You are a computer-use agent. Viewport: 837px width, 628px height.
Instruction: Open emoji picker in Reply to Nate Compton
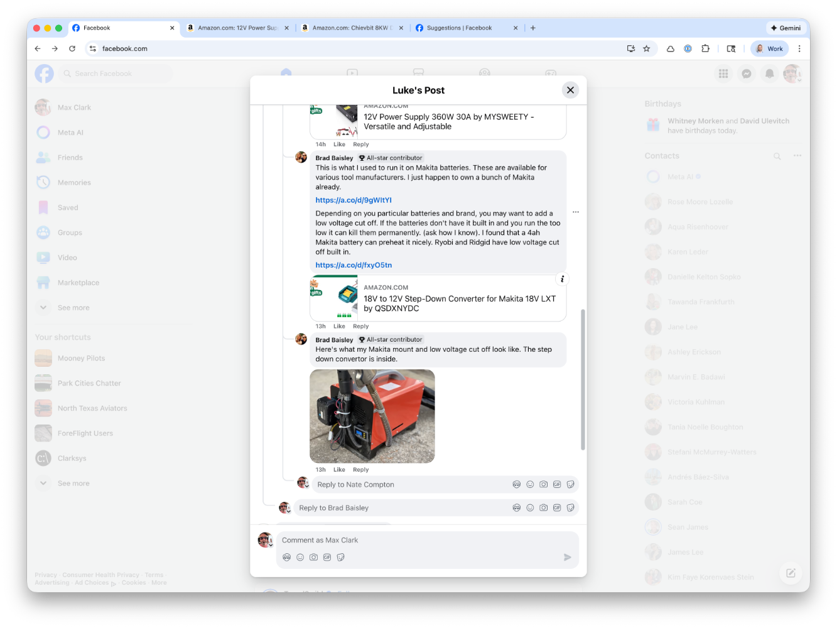click(530, 484)
